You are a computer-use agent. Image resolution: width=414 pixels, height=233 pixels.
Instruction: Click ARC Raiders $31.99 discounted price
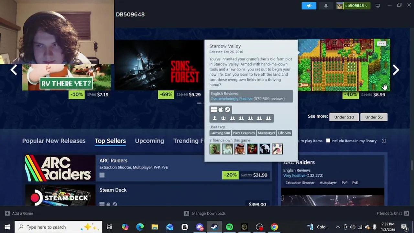(x=260, y=175)
